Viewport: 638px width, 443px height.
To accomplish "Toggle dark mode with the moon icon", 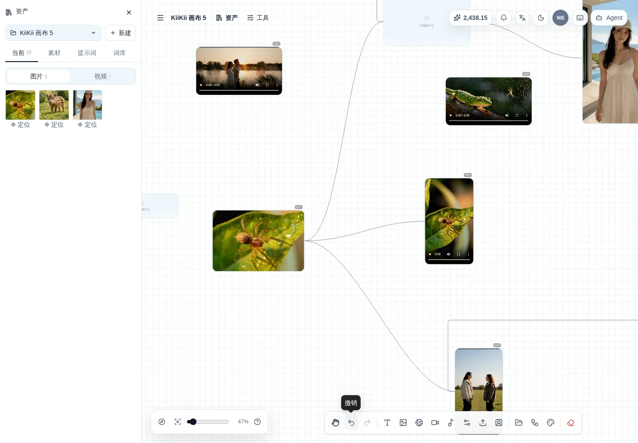I will point(541,18).
